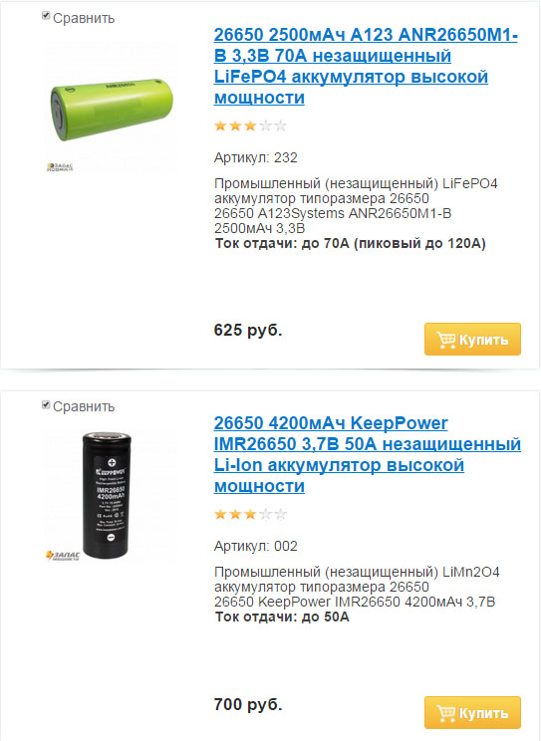The height and width of the screenshot is (741, 541).
Task: Open the A123 ANR26650M1-B product title link
Action: [x=366, y=66]
